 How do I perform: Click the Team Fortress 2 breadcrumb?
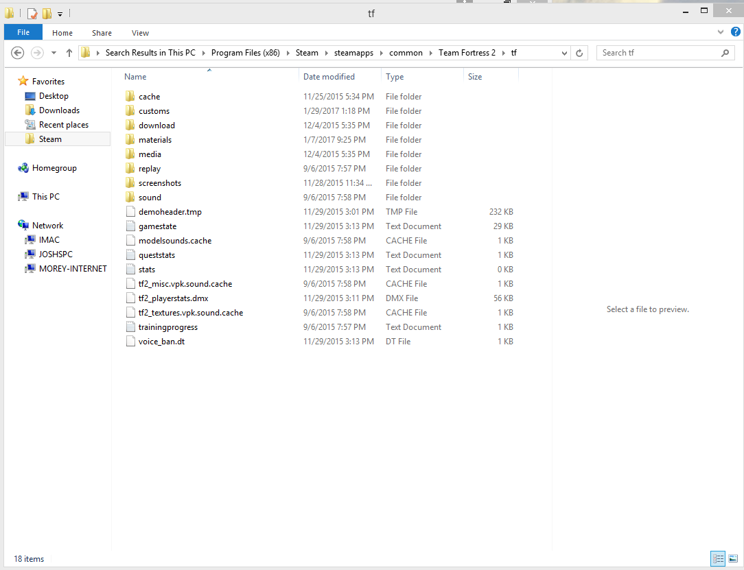point(467,53)
